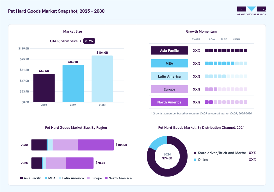Click the Asia Pacific XX% CAGR value
The image size is (274, 192).
(x=197, y=51)
